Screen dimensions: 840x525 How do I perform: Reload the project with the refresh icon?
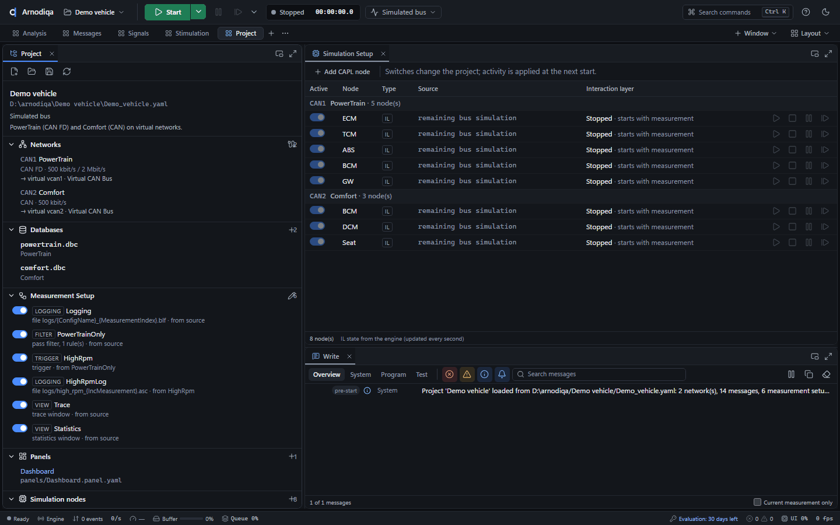tap(67, 72)
